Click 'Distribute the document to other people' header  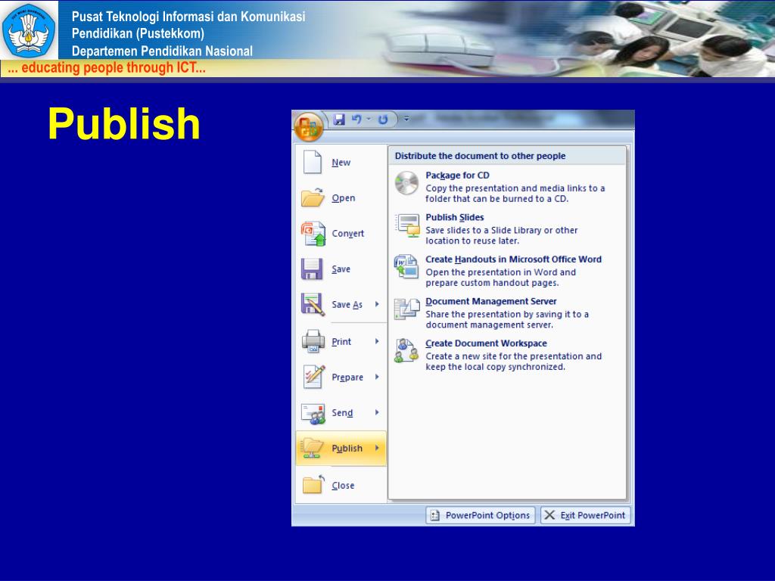[480, 156]
